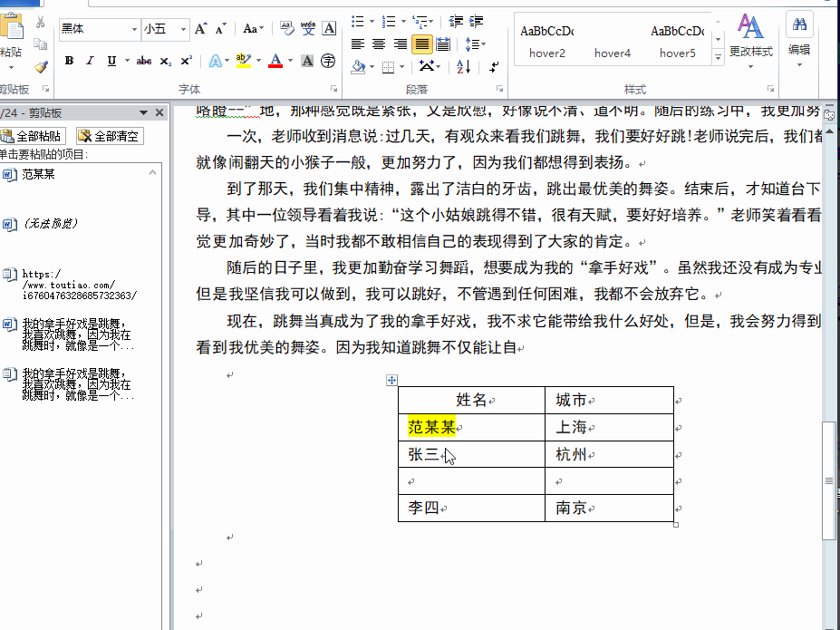Select the text highlight color tool
Image resolution: width=840 pixels, height=630 pixels.
tap(242, 61)
